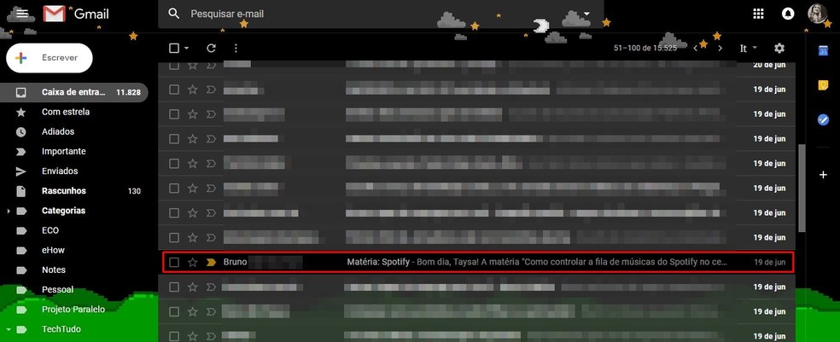This screenshot has width=840, height=342.
Task: Click the search magnifier icon
Action: tap(174, 14)
